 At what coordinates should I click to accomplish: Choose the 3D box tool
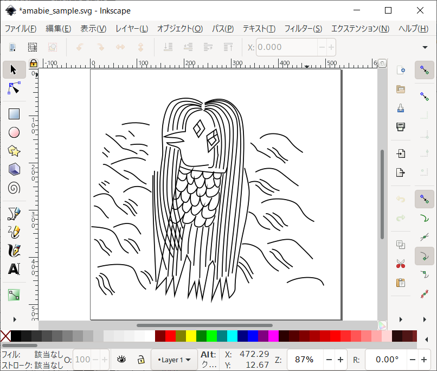point(14,169)
